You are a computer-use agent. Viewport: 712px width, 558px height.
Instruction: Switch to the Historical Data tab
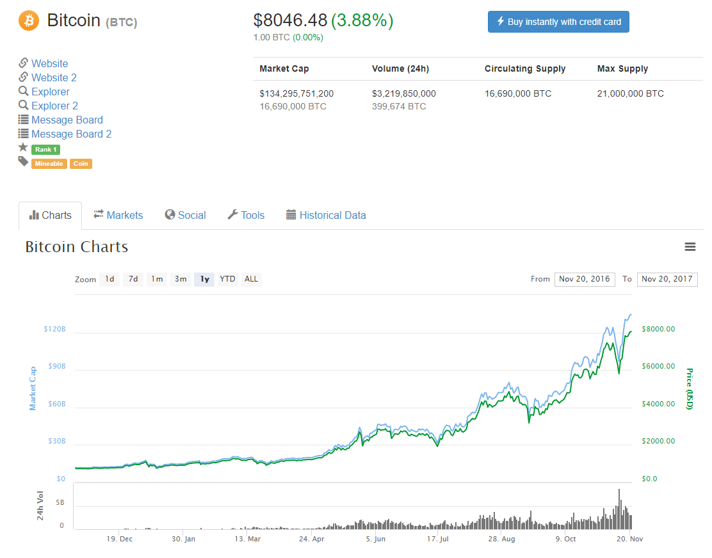(326, 216)
